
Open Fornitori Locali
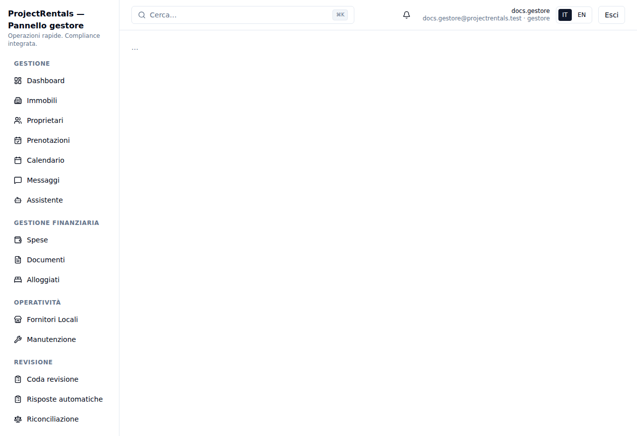tap(60, 320)
